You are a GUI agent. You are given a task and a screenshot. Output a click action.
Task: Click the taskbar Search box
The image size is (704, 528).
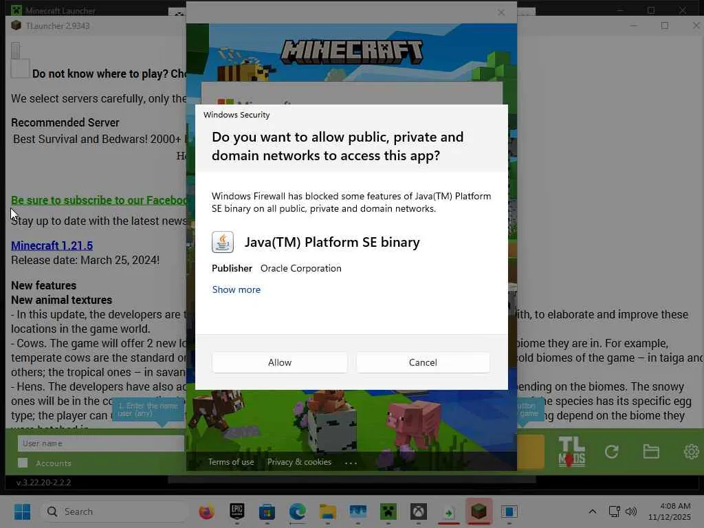[x=115, y=511]
